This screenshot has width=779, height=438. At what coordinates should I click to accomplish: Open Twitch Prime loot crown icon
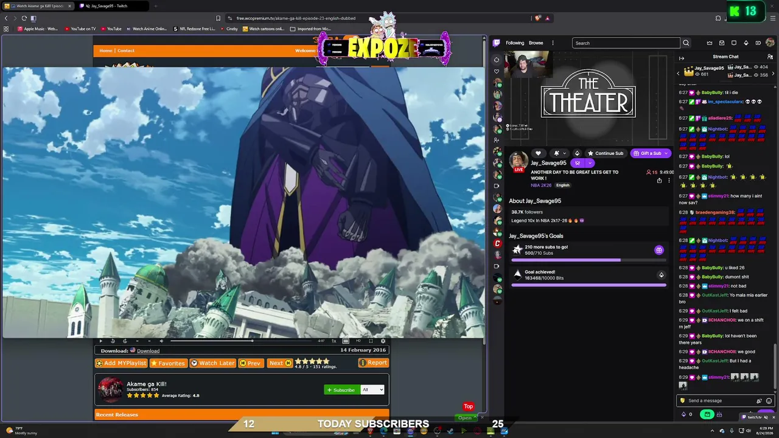[x=710, y=43]
